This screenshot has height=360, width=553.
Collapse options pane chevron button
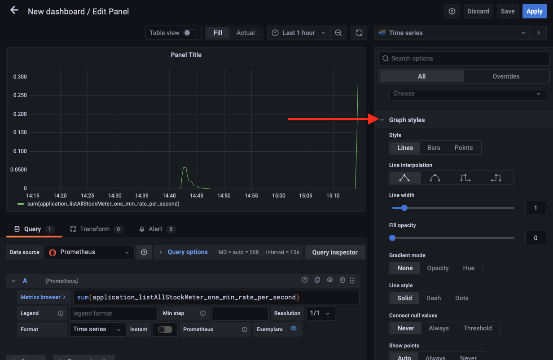point(538,33)
